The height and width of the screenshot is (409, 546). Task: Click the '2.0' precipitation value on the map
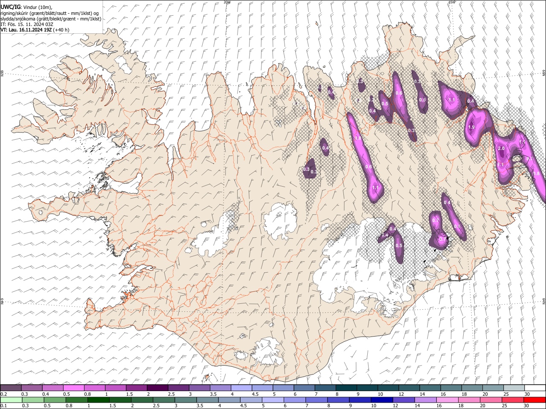501,148
